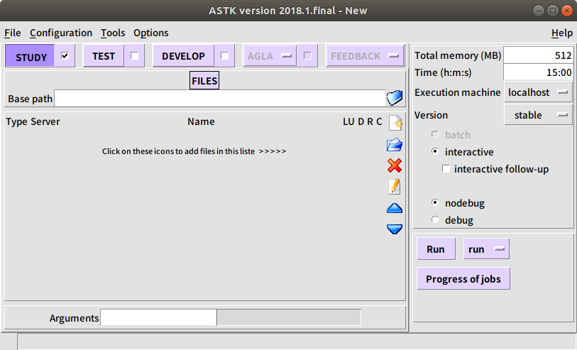The height and width of the screenshot is (350, 577).
Task: Open the Help menu
Action: [x=562, y=33]
